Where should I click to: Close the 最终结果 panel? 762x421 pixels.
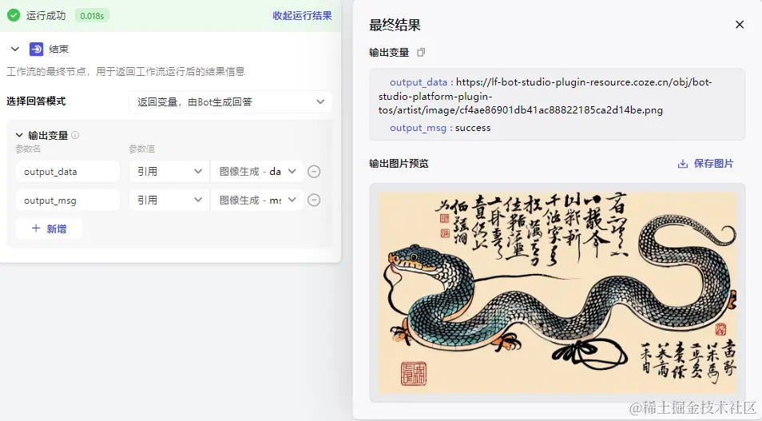(740, 24)
